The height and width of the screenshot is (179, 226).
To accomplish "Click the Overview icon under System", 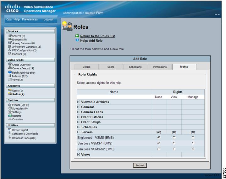I will (10, 119).
